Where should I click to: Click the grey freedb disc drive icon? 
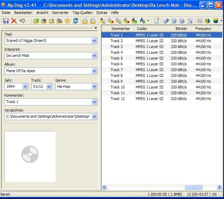tap(199, 21)
